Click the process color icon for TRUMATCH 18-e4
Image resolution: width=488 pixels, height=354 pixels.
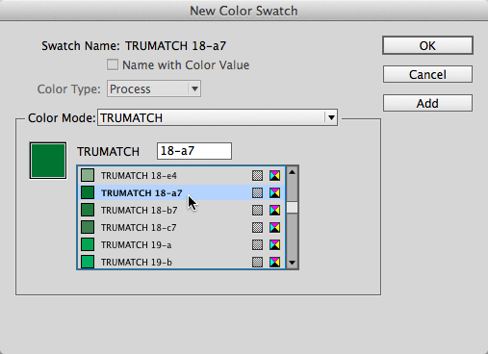pyautogui.click(x=257, y=175)
